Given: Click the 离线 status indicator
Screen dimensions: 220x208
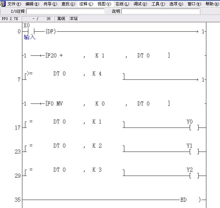Looking at the screenshot, I should 61,19.
